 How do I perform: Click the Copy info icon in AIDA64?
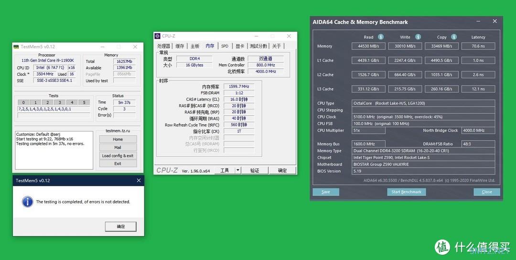(454, 37)
